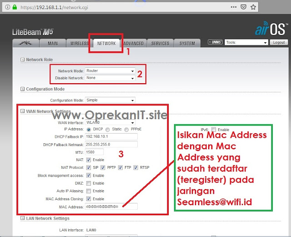Viewport: 291px width, 237px height.
Task: Open the SERVICES tab
Action: click(x=161, y=43)
